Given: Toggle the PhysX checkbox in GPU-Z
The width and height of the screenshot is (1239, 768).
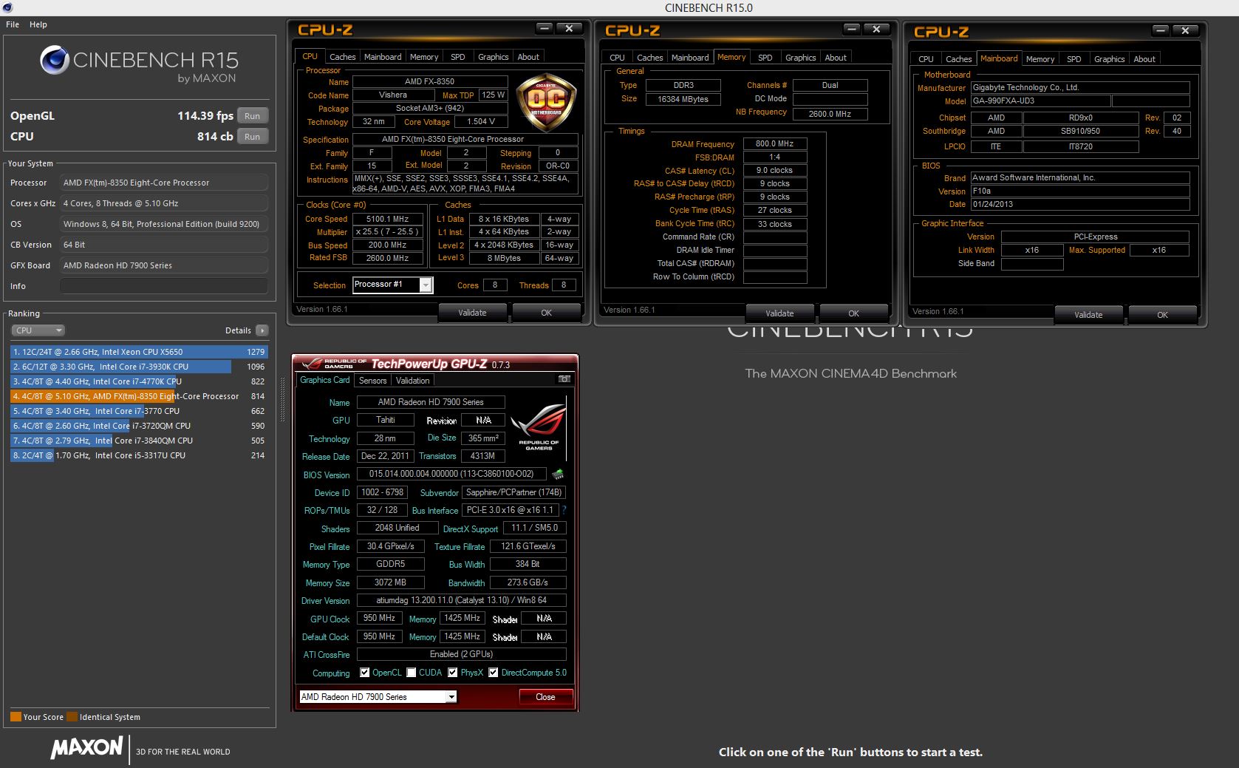Looking at the screenshot, I should pos(452,673).
